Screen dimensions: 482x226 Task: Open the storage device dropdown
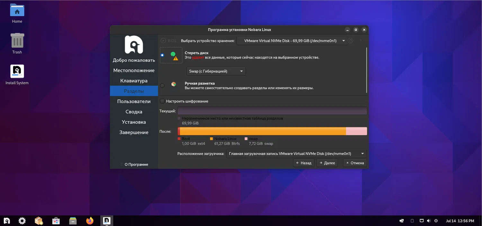click(x=292, y=41)
